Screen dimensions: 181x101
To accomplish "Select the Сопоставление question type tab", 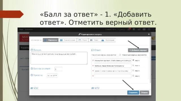I will click(68, 40).
